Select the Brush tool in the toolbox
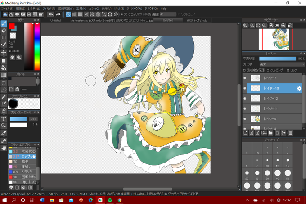Viewport: 306px width, 204px height. (x=4, y=23)
